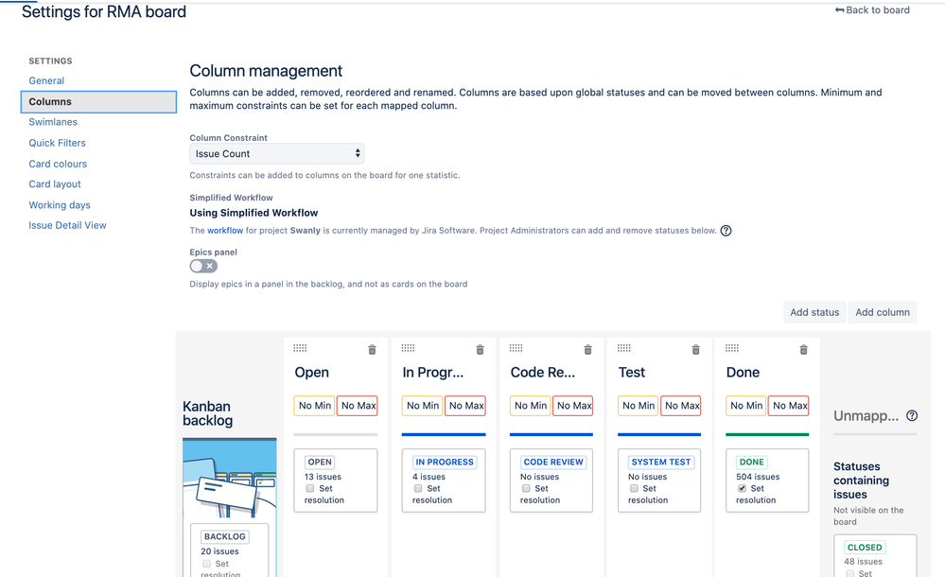The height and width of the screenshot is (577, 945).
Task: Click the 504 issues count text
Action: point(758,477)
